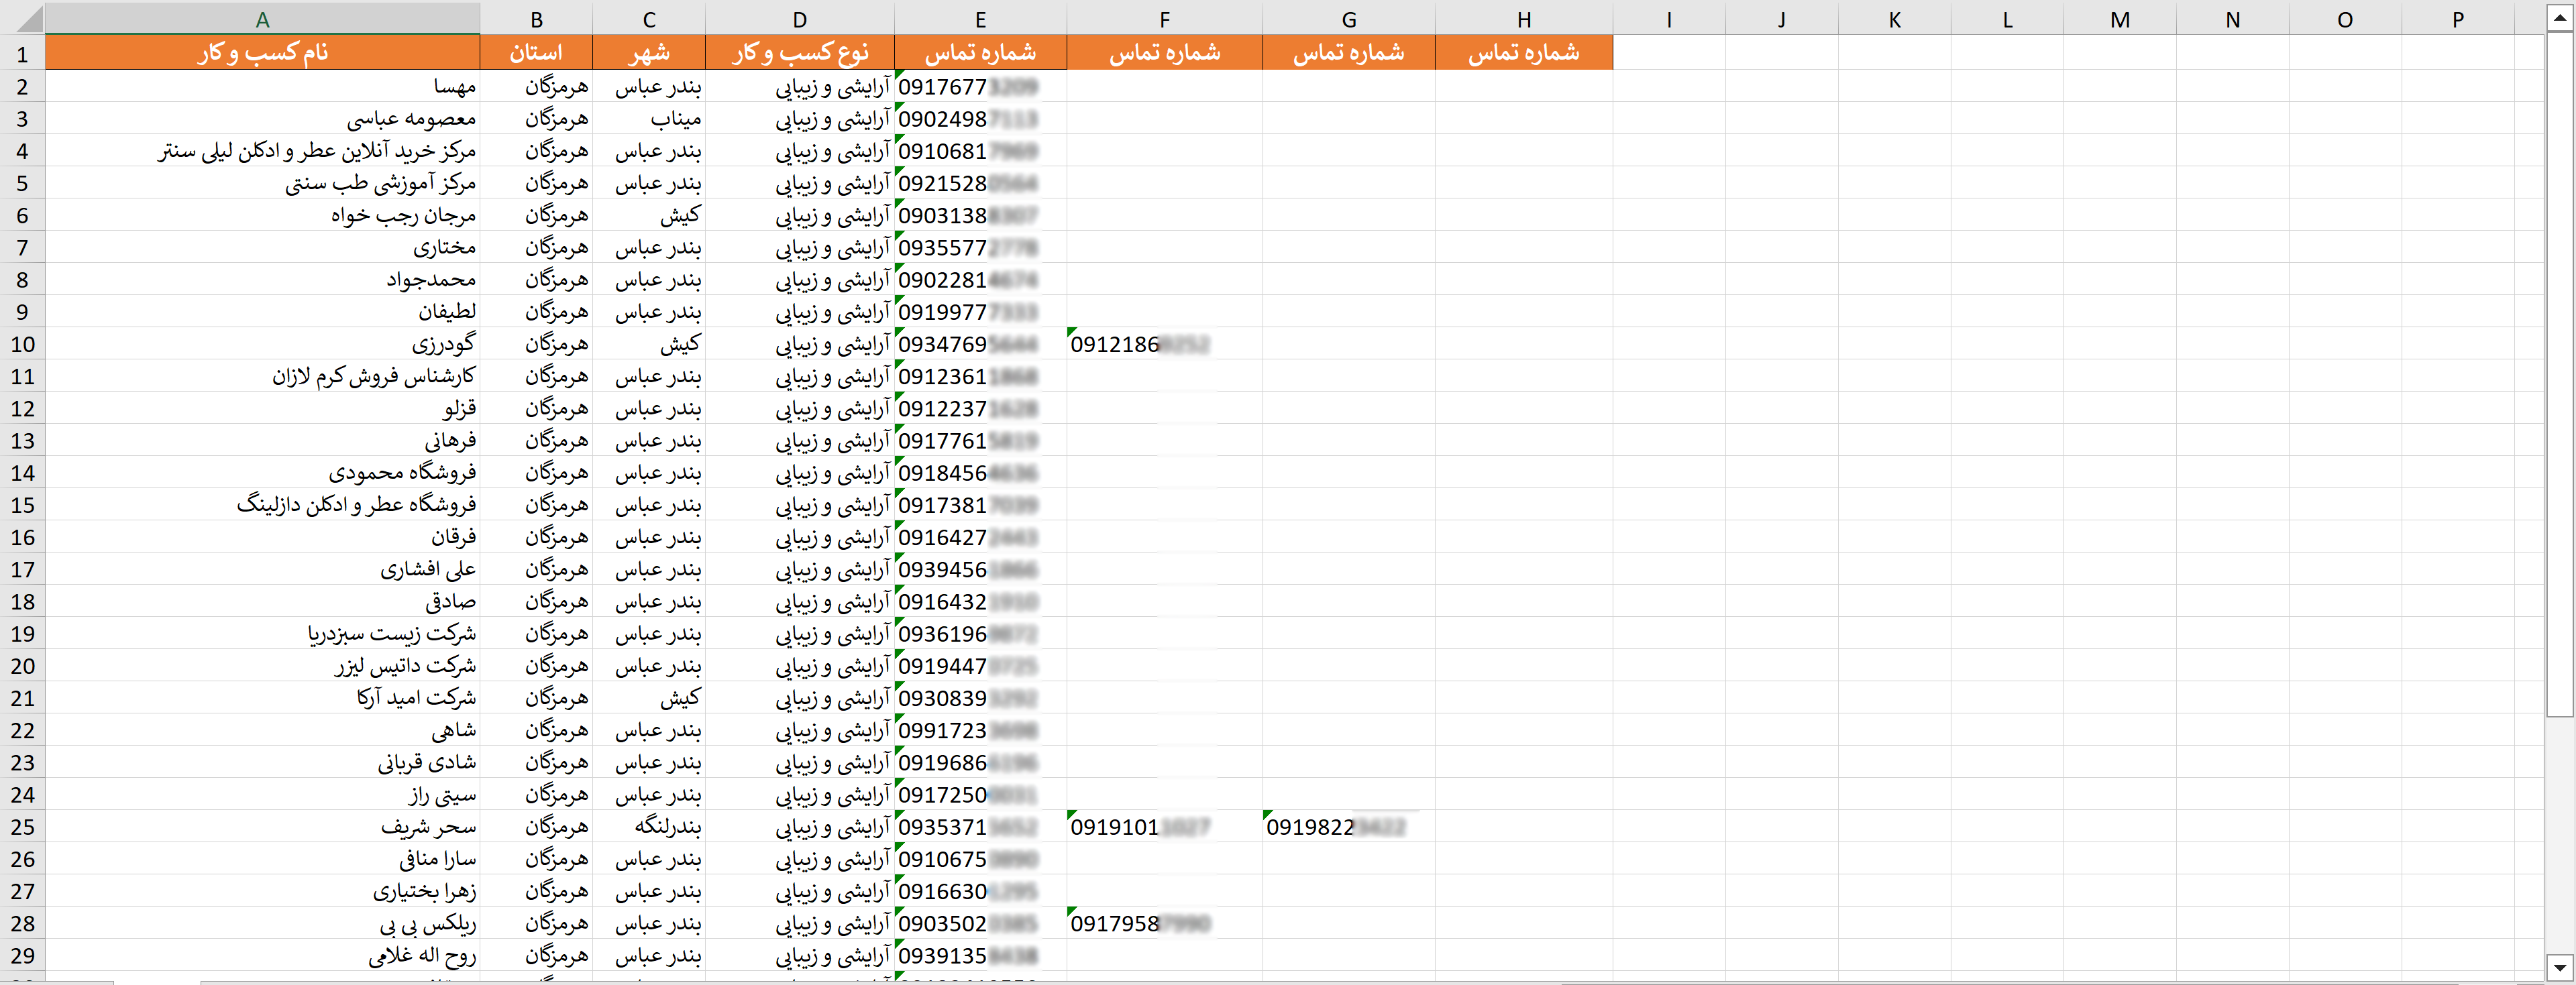
Task: Click phone cell starting 0991723
Action: (980, 730)
